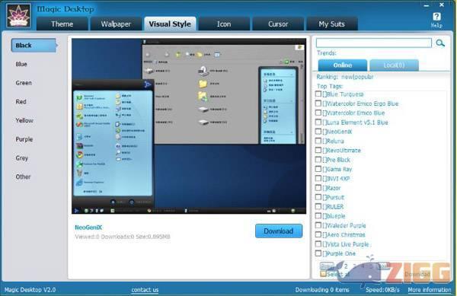Click the More information link

[x=430, y=290]
